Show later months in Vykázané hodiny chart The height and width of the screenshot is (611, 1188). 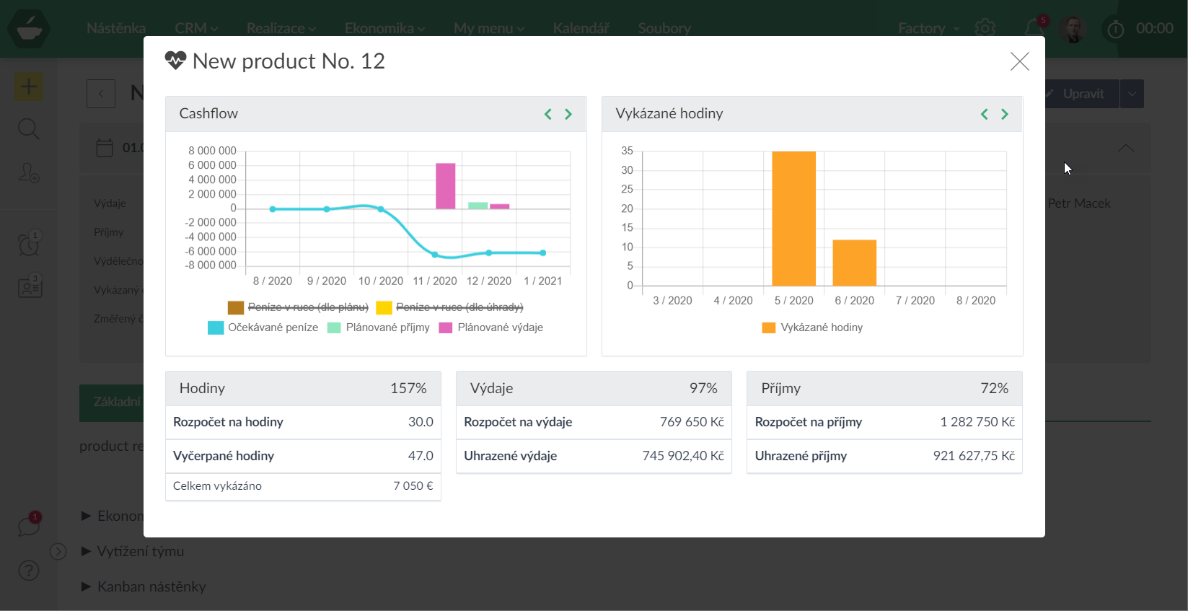tap(1005, 114)
